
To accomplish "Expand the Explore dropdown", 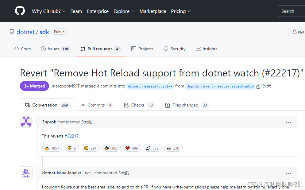I will pyautogui.click(x=124, y=11).
